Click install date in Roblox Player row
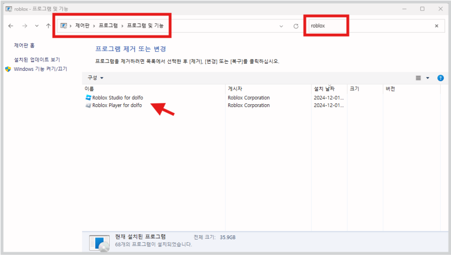 pos(329,106)
